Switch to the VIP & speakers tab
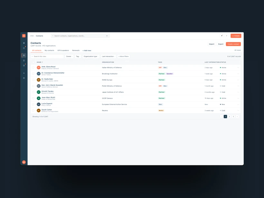This screenshot has height=198, width=264. [x=63, y=51]
